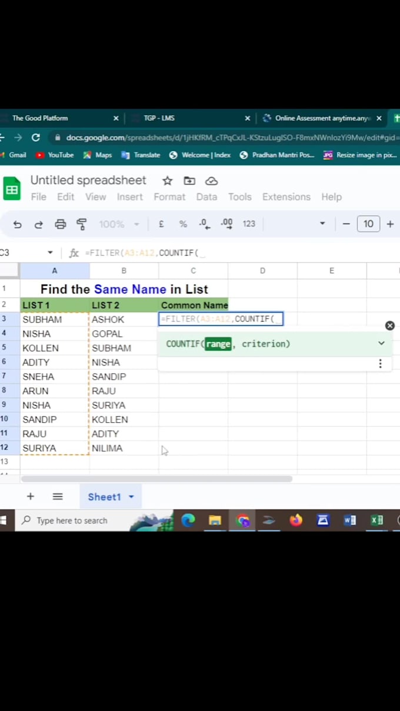400x711 pixels.
Task: Star the Untitled spreadsheet document
Action: click(168, 181)
